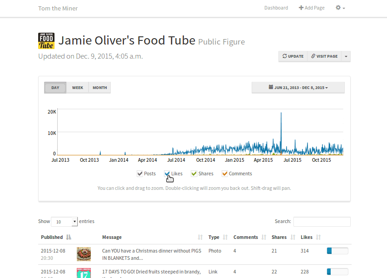The image size is (387, 278).
Task: Click the Shares column header text
Action: tap(279, 237)
